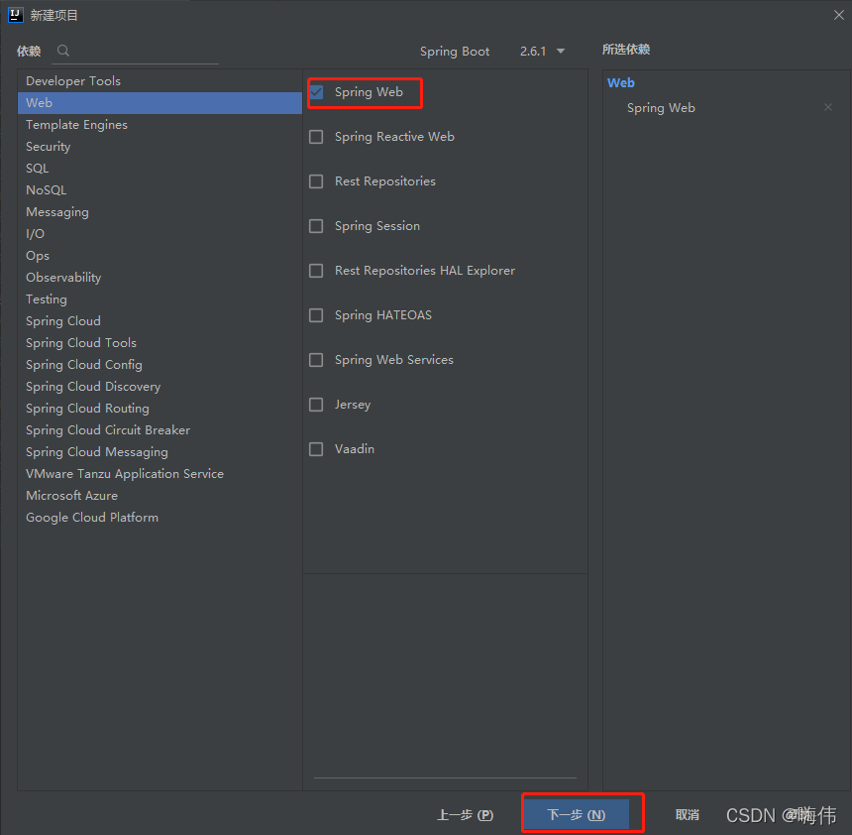Select Spring Cloud Messaging category
The width and height of the screenshot is (852, 835).
(160, 451)
